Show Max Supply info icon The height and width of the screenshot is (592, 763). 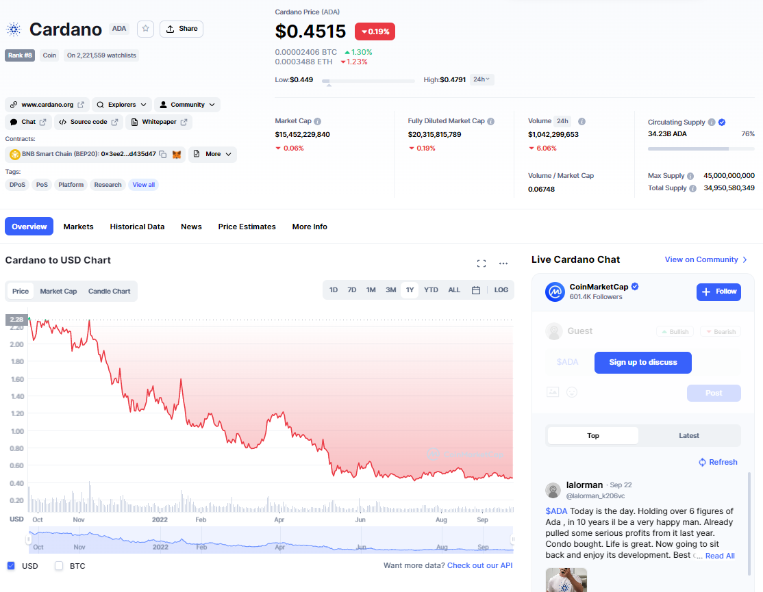pyautogui.click(x=690, y=176)
